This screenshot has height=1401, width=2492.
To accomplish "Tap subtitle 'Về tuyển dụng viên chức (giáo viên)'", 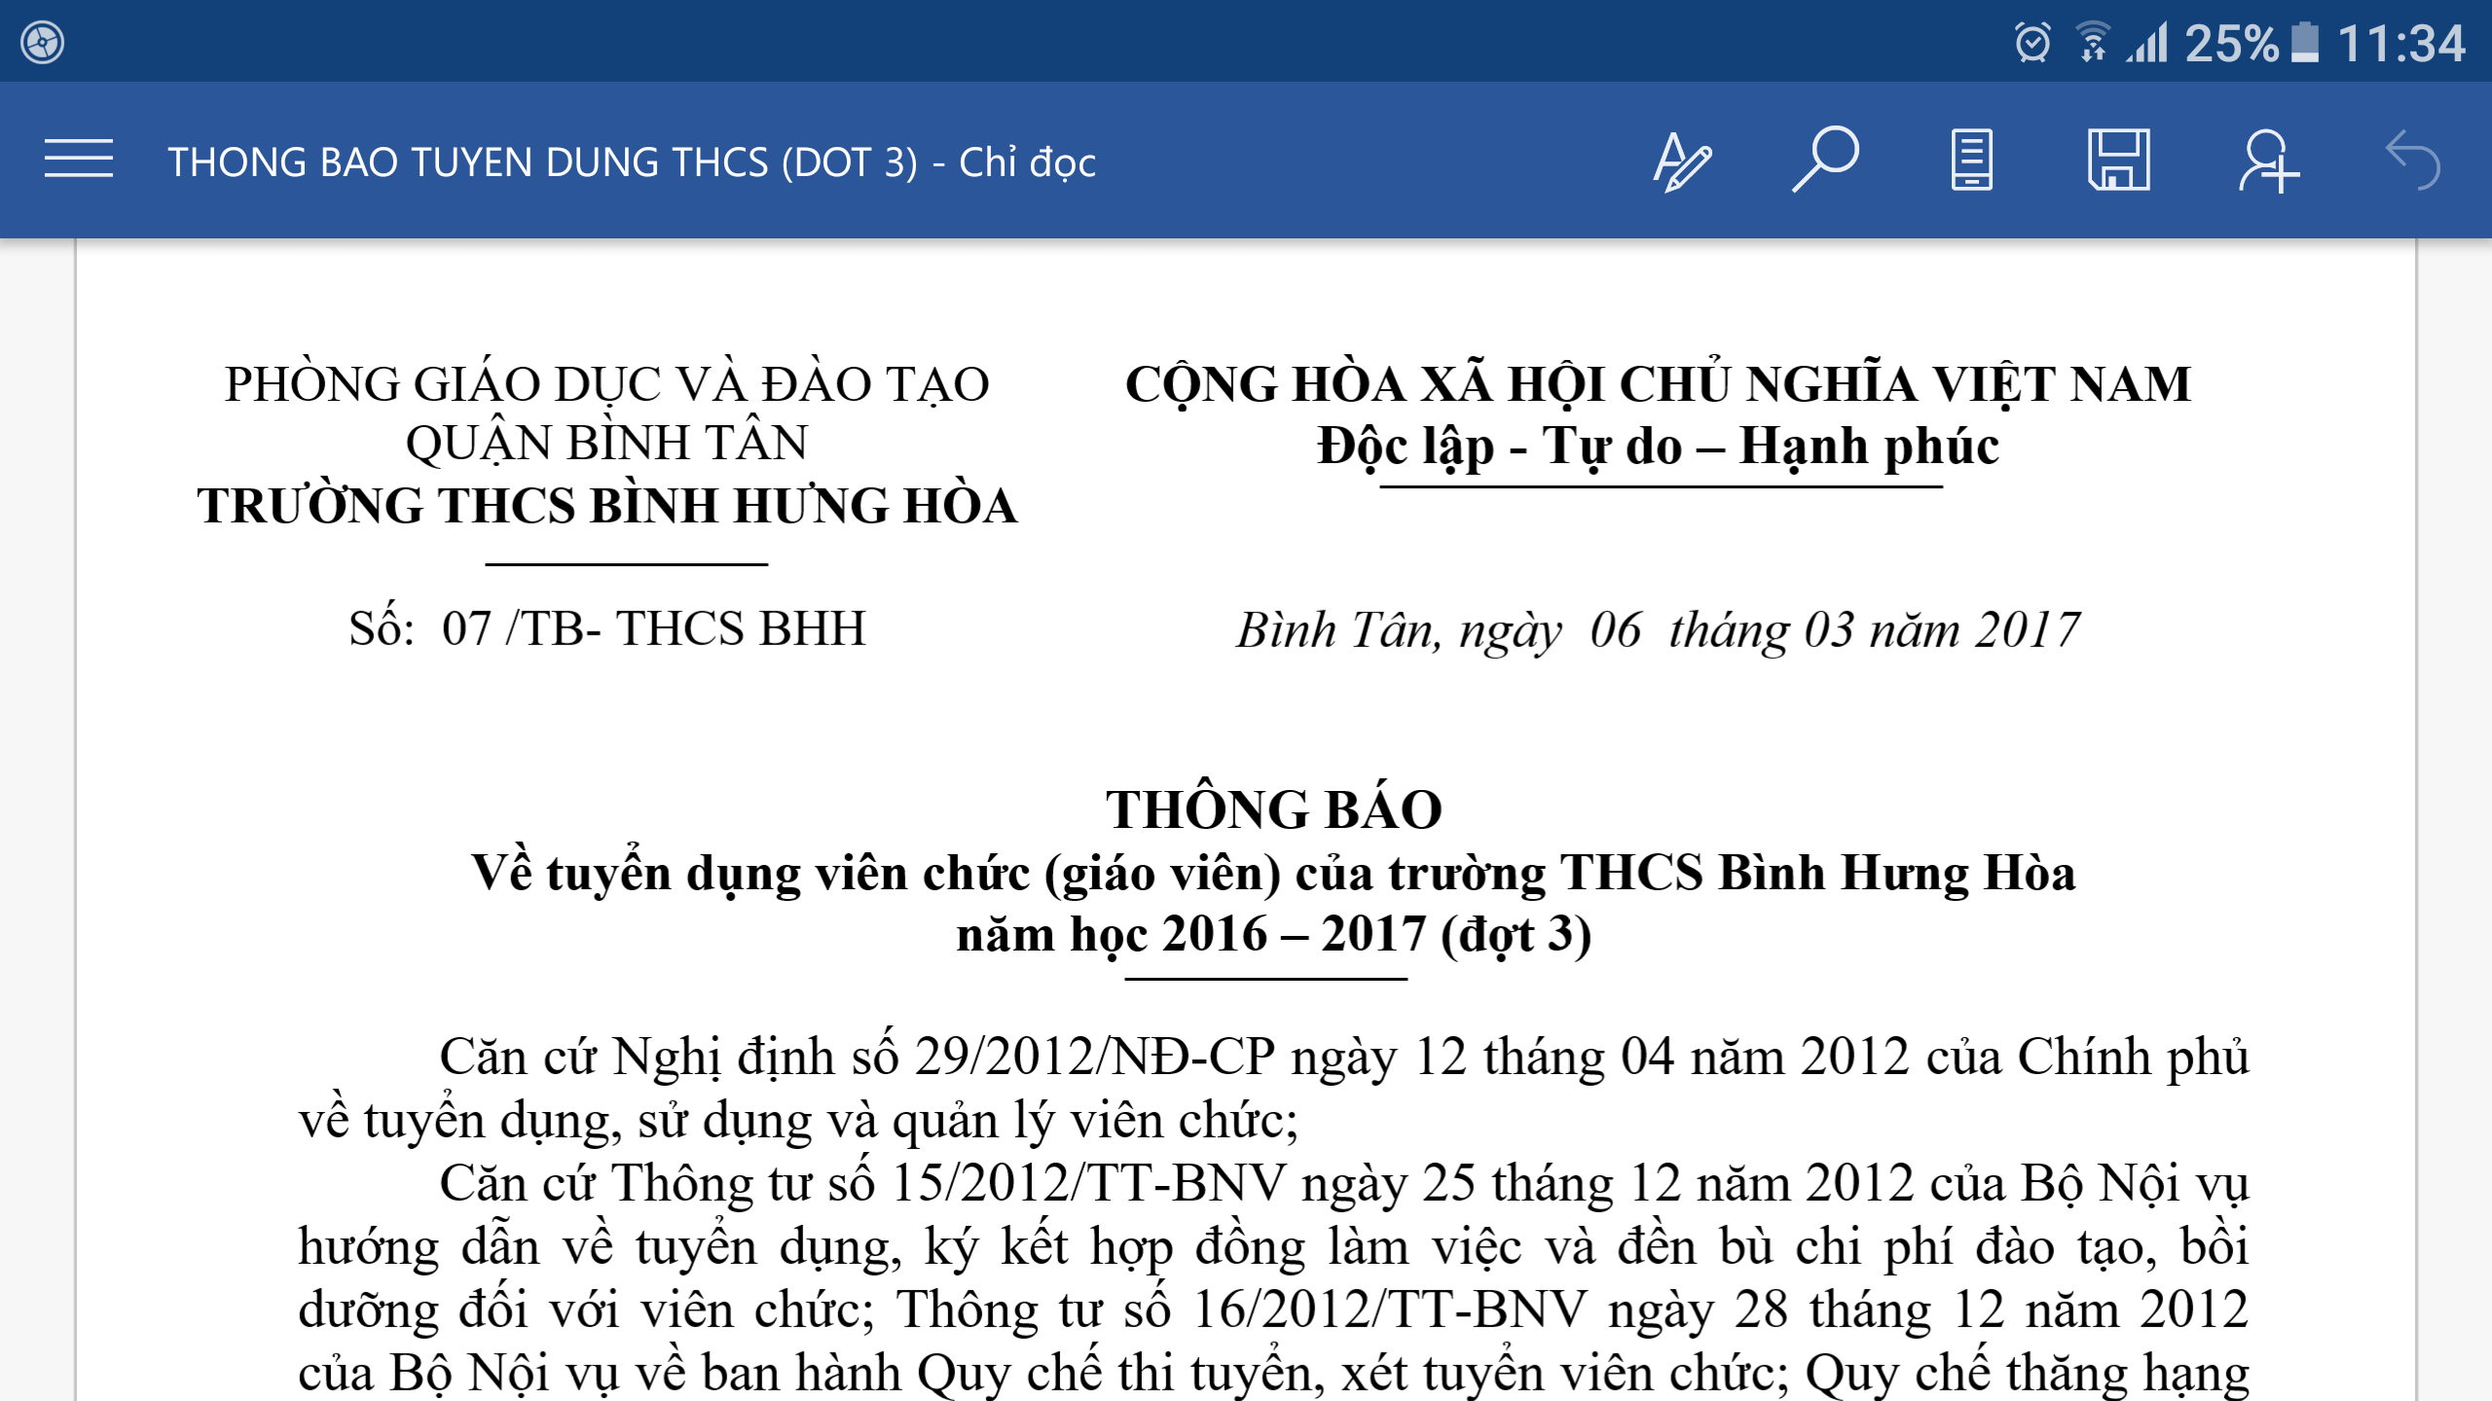I will tap(876, 873).
